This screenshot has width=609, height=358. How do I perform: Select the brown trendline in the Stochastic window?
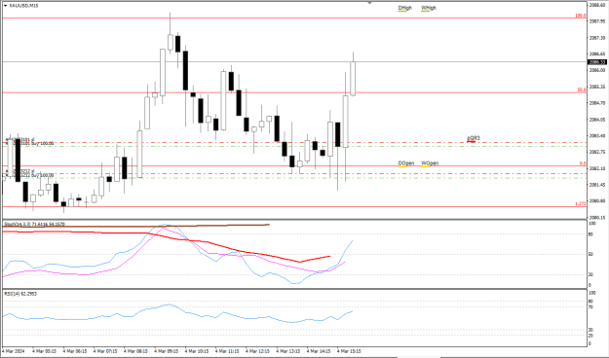click(x=136, y=226)
